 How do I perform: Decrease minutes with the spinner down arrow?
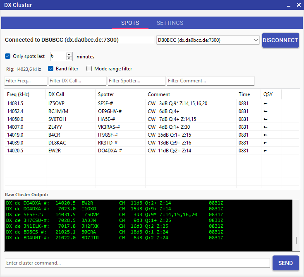(69, 58)
